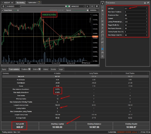Click the Visual Mode position slider handle
Screen dimensions: 151x134
(18, 10)
